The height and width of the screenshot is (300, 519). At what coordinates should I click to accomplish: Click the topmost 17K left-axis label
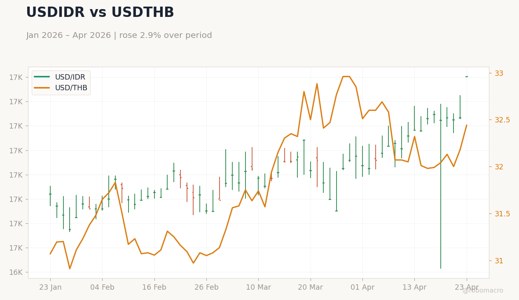point(16,77)
